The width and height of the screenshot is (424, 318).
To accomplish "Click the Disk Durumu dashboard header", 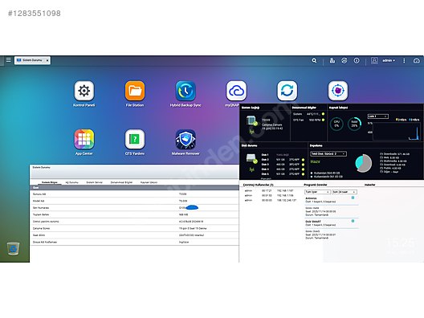I will 249,145.
